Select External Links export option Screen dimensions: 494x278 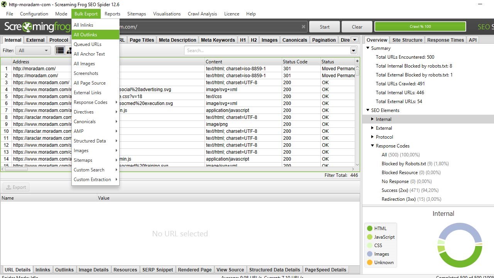(95, 93)
